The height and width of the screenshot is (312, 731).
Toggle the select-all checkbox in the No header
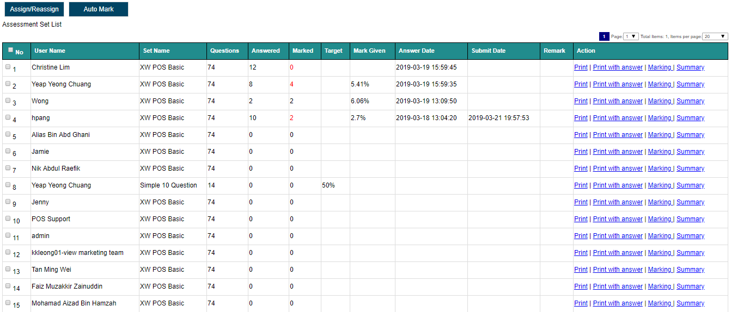tap(10, 49)
